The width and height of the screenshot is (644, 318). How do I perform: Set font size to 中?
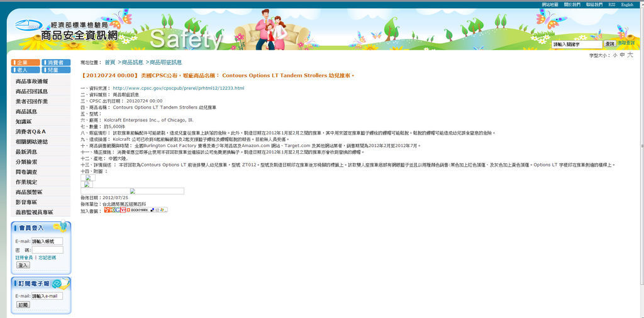[x=622, y=55]
